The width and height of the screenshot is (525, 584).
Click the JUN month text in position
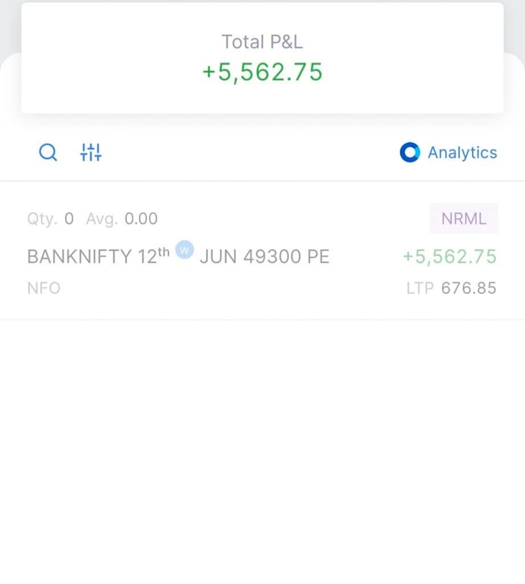(x=219, y=257)
